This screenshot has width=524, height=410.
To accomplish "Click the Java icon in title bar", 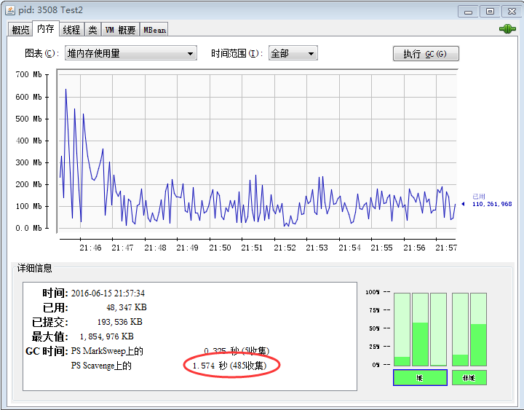I will 10,10.
